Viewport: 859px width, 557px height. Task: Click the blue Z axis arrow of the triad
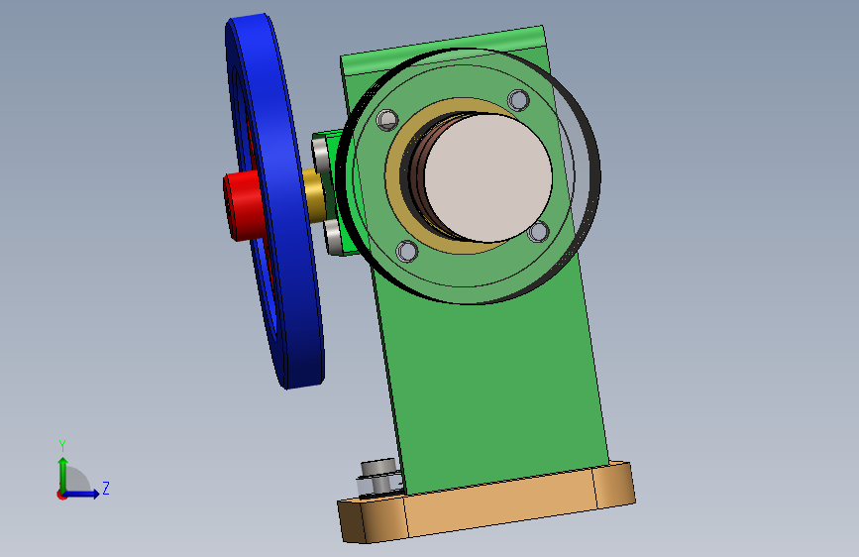tap(82, 494)
